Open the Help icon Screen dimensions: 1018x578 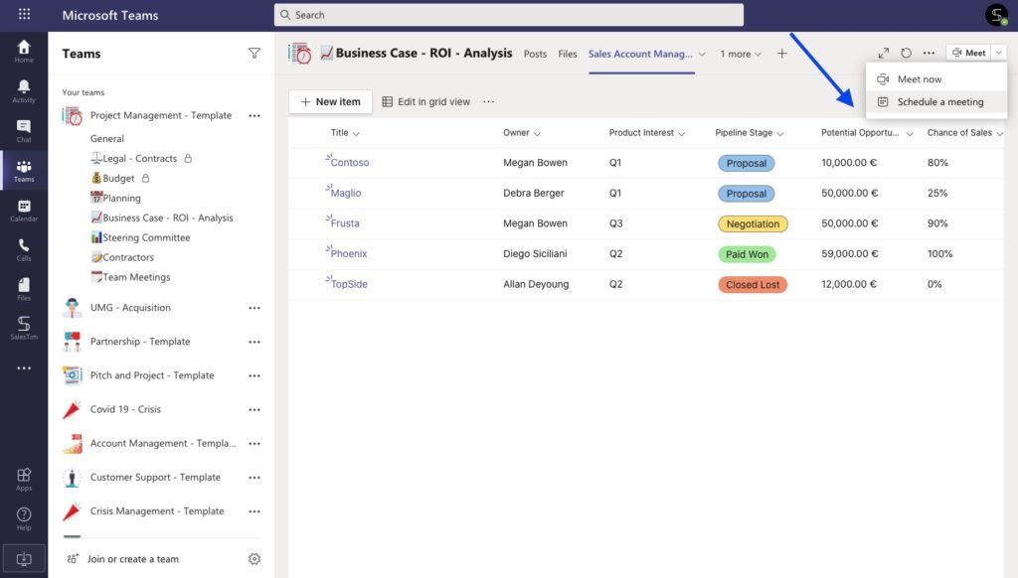pos(24,518)
